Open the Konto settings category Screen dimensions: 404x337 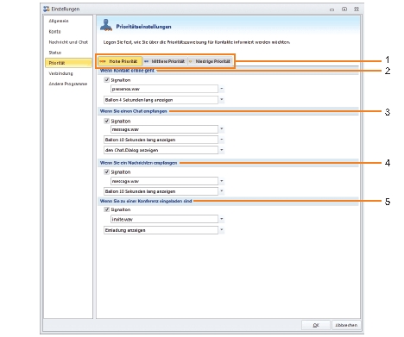pyautogui.click(x=55, y=32)
